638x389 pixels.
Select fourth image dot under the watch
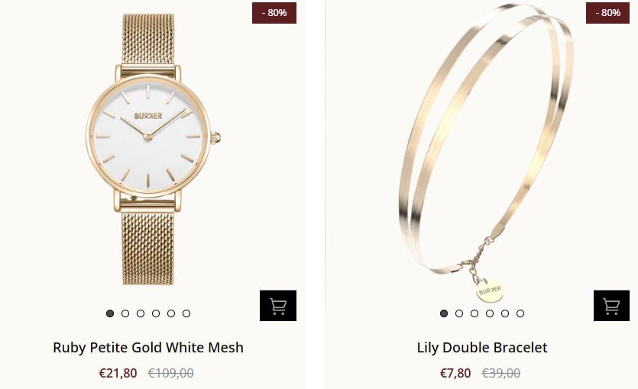(156, 313)
